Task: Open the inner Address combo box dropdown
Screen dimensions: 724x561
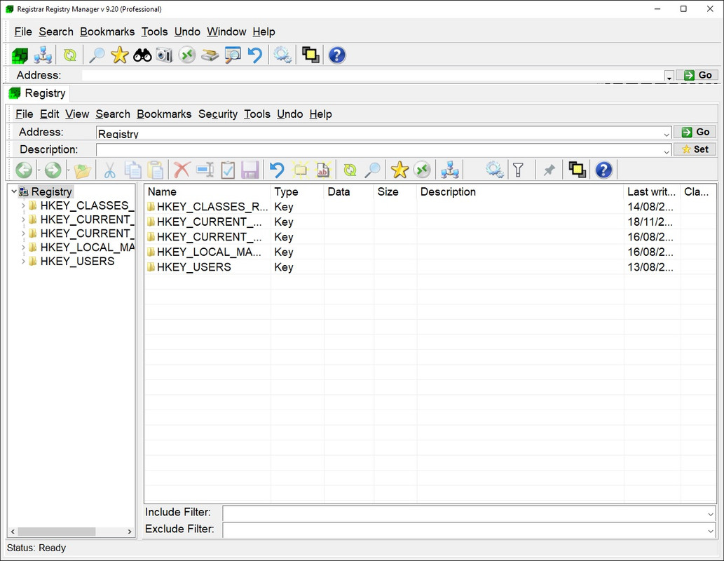Action: click(x=667, y=134)
